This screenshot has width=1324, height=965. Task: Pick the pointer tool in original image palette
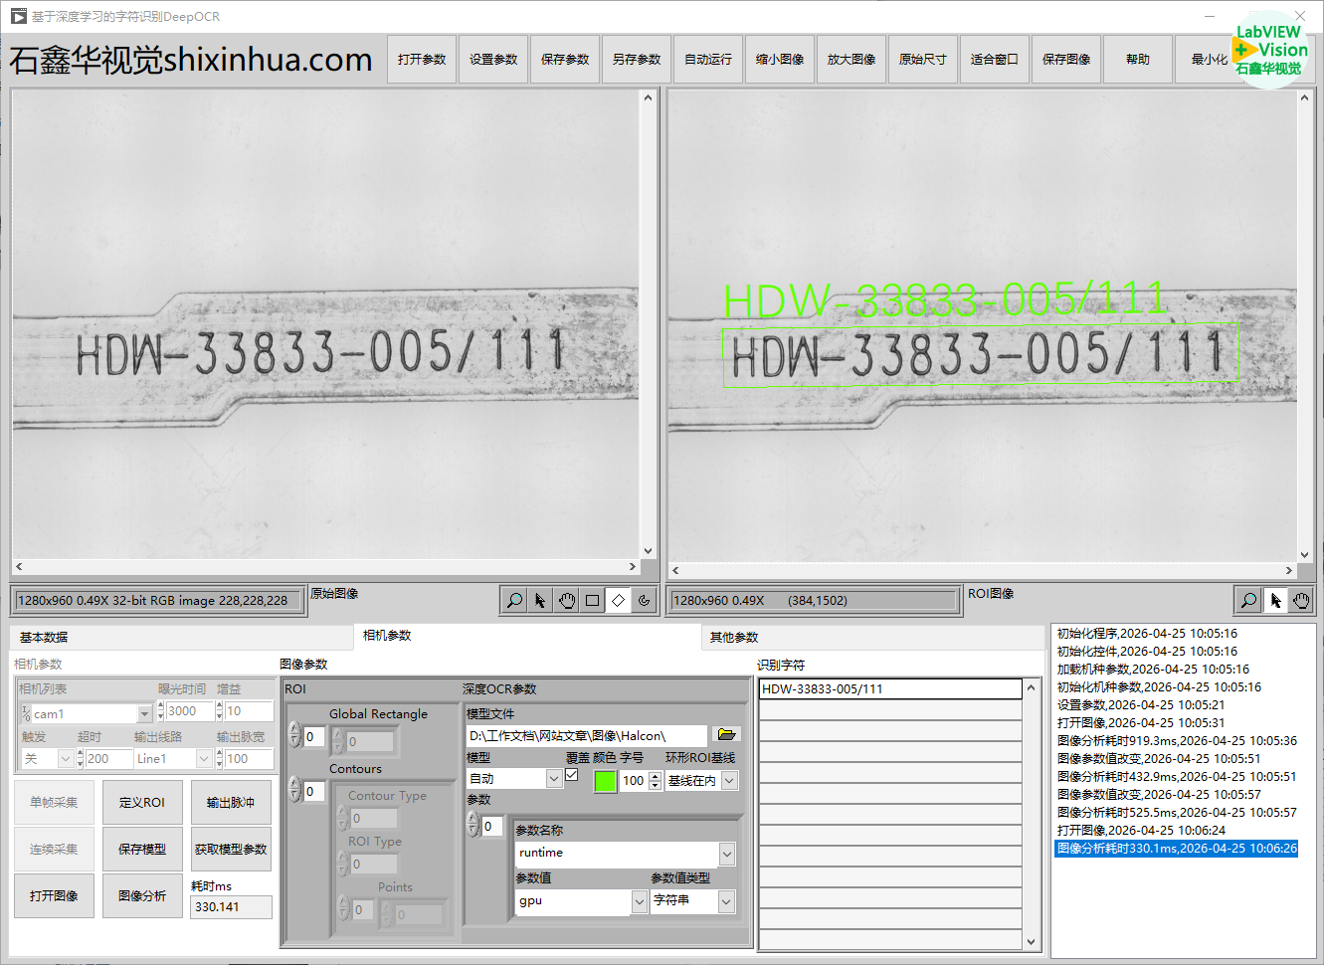(540, 600)
